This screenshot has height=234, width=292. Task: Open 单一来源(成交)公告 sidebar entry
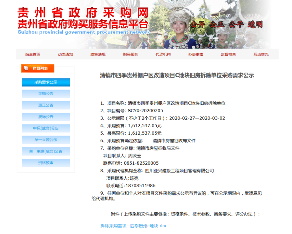(46, 152)
